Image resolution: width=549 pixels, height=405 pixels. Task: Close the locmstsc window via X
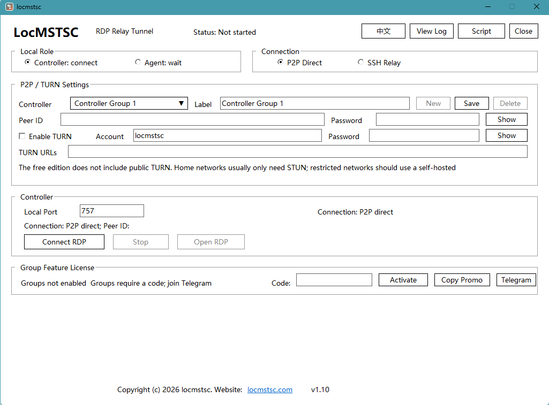[536, 6]
